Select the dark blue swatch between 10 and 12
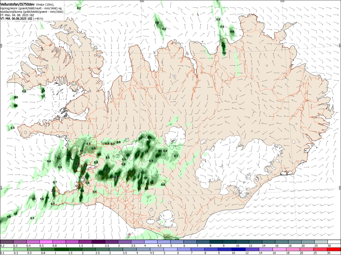 (x=238, y=249)
